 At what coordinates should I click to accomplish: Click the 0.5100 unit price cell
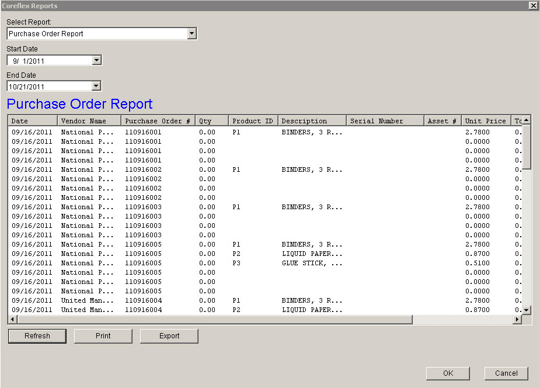point(478,264)
